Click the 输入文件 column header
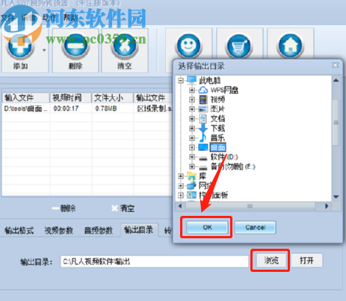The height and width of the screenshot is (301, 346). click(x=25, y=98)
